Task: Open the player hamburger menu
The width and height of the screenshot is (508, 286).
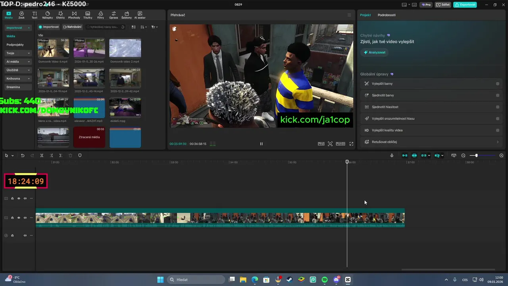Action: (x=349, y=15)
